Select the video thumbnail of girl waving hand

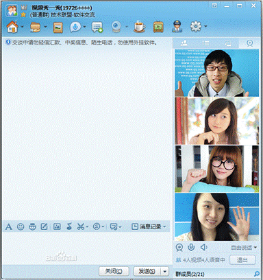coord(217,217)
